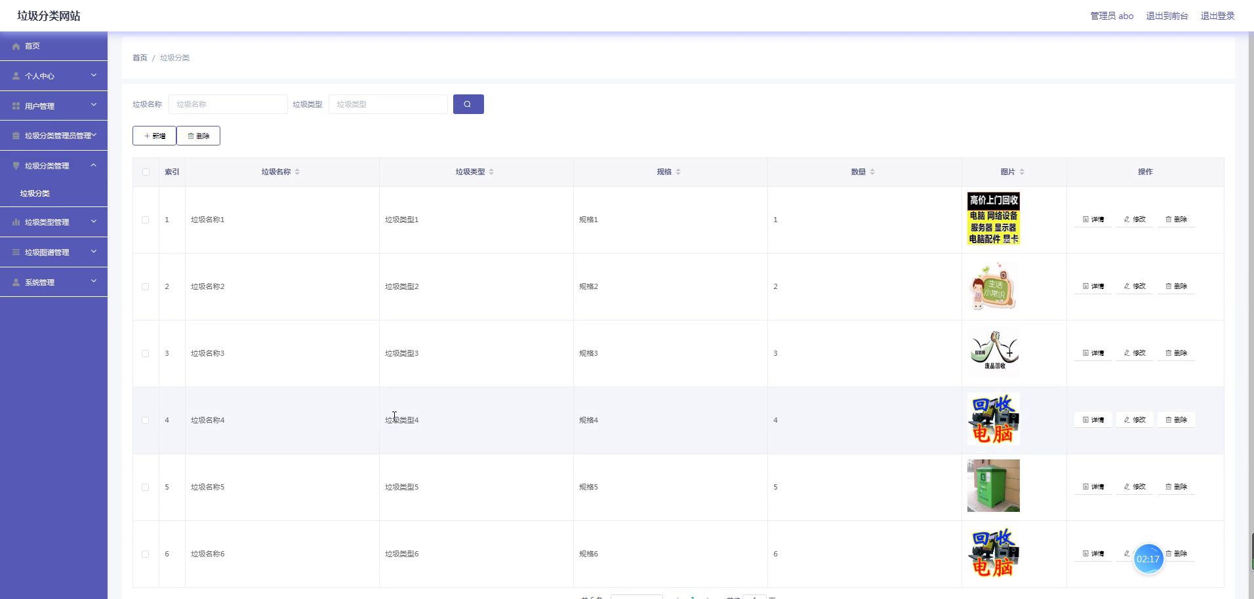Viewport: 1254px width, 599px height.
Task: Check the checkbox for row 3
Action: click(x=146, y=353)
